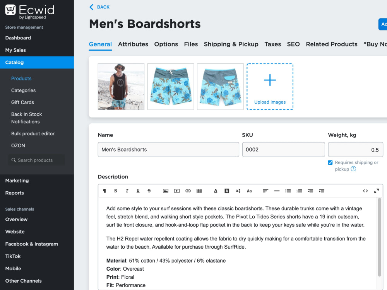Viewport: 387px width, 290px height.
Task: Create an unordered bullet list
Action: pyautogui.click(x=288, y=191)
